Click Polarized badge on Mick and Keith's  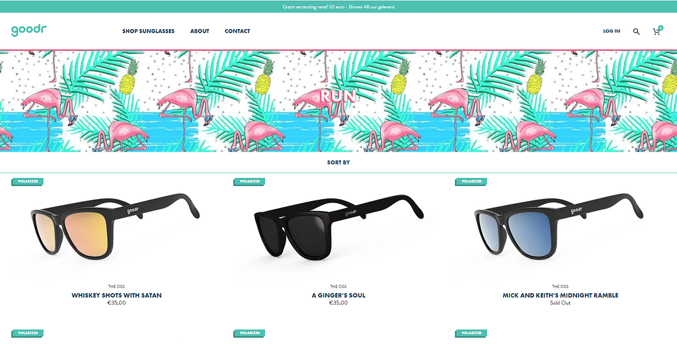471,181
